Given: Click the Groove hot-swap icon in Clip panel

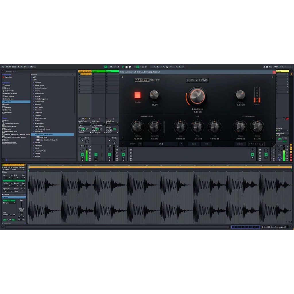Looking at the screenshot, I should 22,189.
